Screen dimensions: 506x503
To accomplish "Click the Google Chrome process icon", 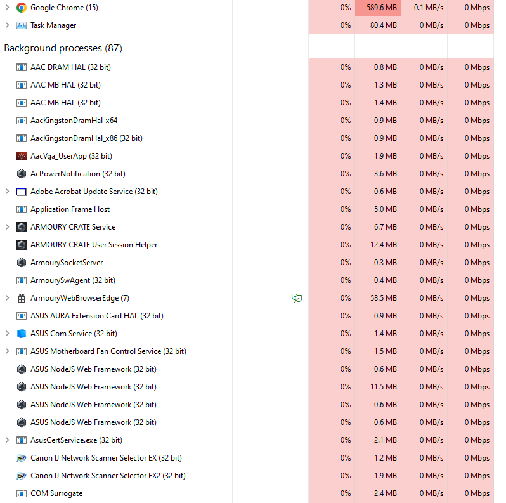I will 22,8.
